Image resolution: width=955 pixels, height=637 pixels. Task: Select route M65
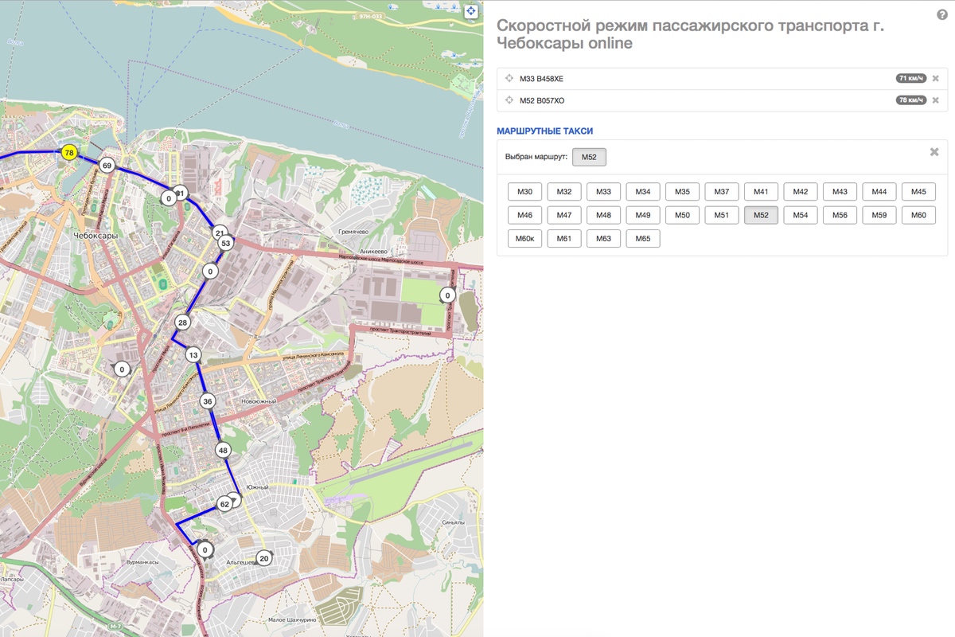[643, 238]
